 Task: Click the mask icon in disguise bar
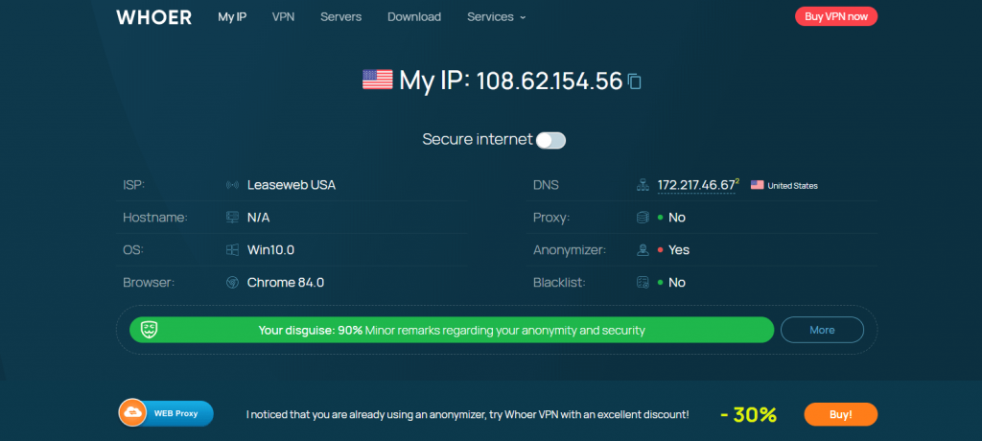(x=149, y=330)
